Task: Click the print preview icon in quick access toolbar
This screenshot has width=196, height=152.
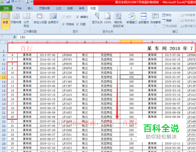Action: 27,2
